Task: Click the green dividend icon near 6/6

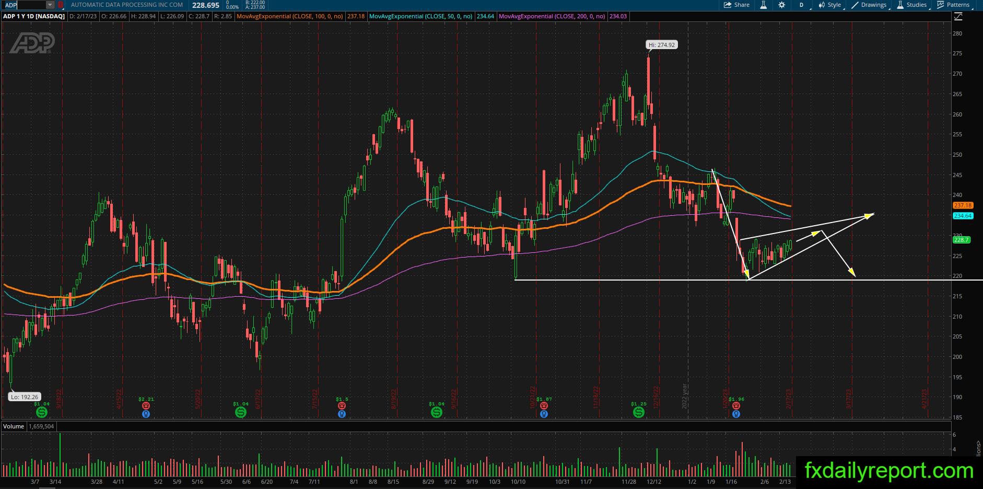Action: pos(240,412)
